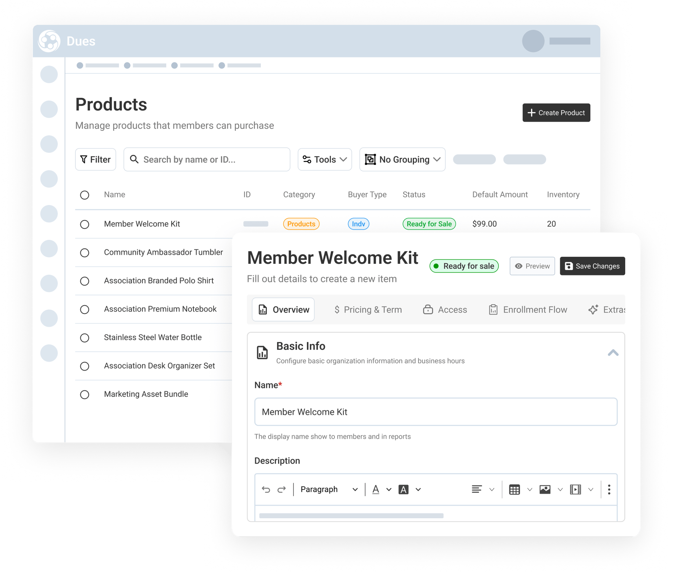Viewport: 673px width, 572px height.
Task: Click the plus icon in Create Product
Action: pos(531,113)
